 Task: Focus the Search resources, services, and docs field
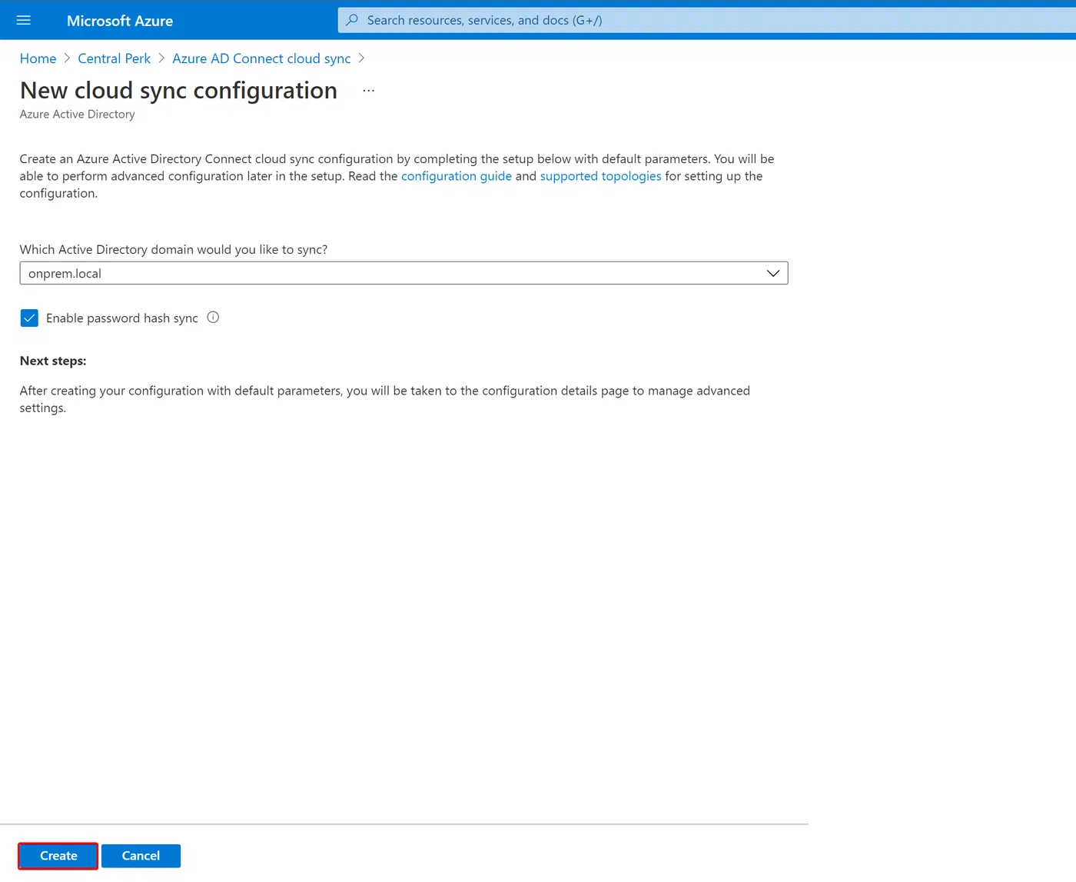tap(707, 20)
